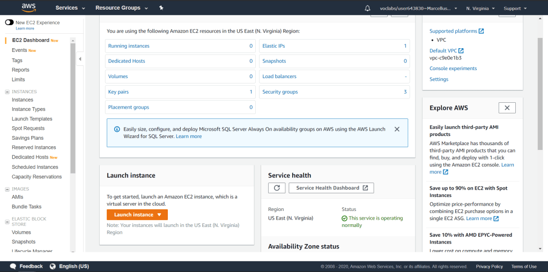
Task: Click the sidebar vertical scrollbar
Action: (73, 107)
